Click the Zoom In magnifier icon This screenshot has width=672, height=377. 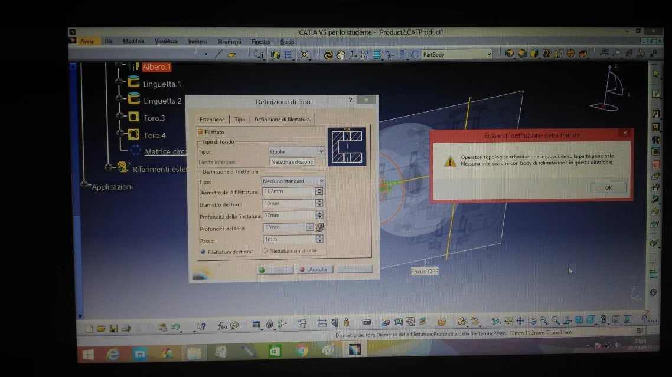544,320
